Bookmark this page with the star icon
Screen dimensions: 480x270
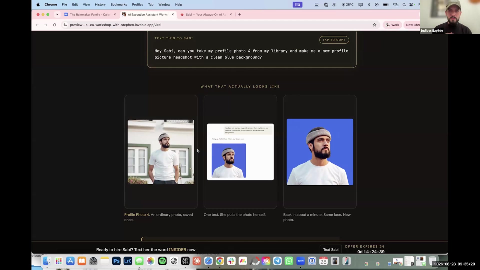point(374,25)
